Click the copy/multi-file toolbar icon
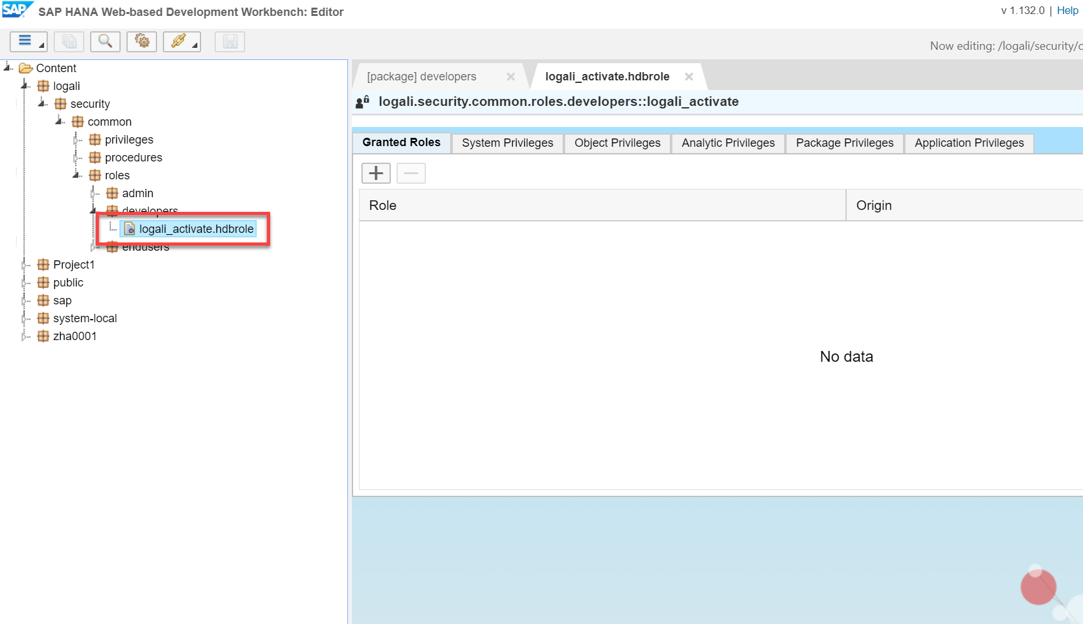Image resolution: width=1083 pixels, height=624 pixels. (x=69, y=41)
